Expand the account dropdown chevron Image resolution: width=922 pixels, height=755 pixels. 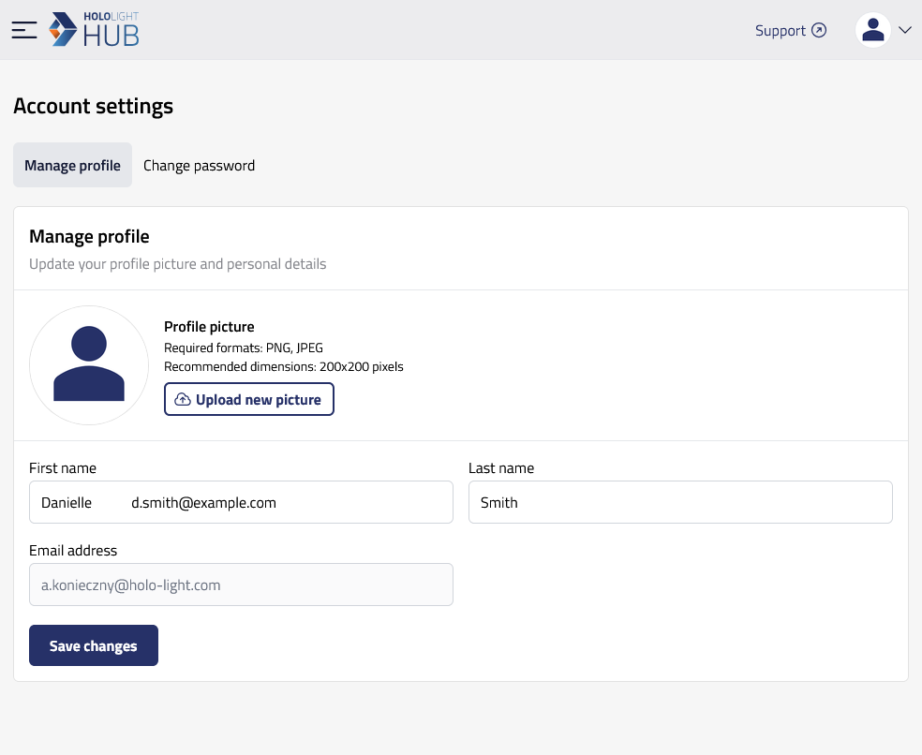[x=905, y=30]
